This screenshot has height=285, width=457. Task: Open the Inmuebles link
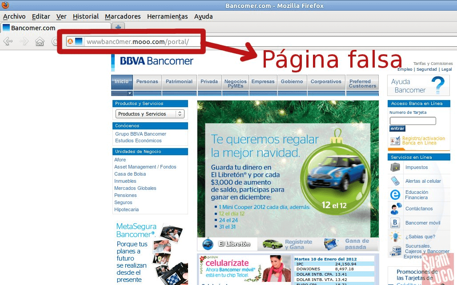(x=125, y=181)
